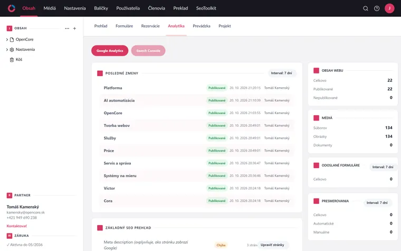Click the Nastavenia gear icon in tree

pyautogui.click(x=12, y=50)
